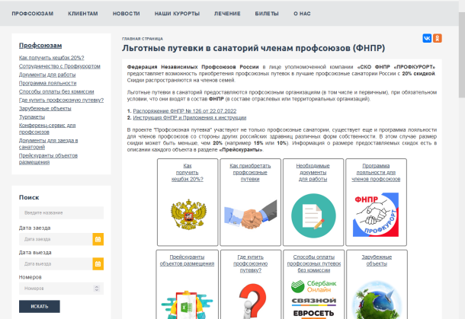This screenshot has height=319, width=465.
Task: Click the Russian coat of arms image
Action: [x=188, y=215]
